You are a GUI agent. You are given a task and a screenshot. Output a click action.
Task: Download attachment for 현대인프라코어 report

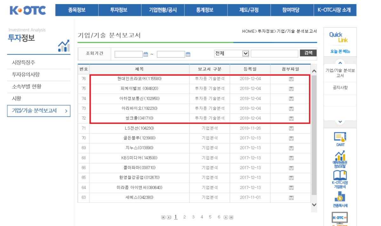click(291, 79)
